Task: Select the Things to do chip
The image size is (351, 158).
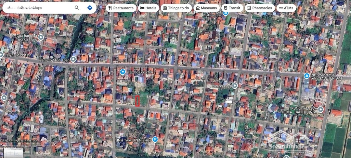Action: coord(176,8)
